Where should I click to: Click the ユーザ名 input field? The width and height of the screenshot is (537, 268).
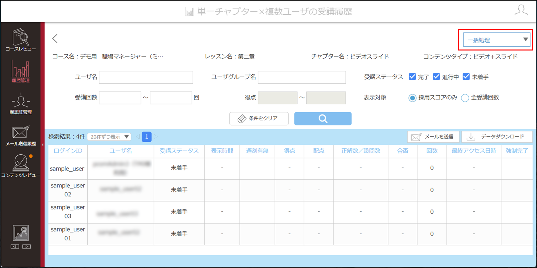[x=146, y=77]
